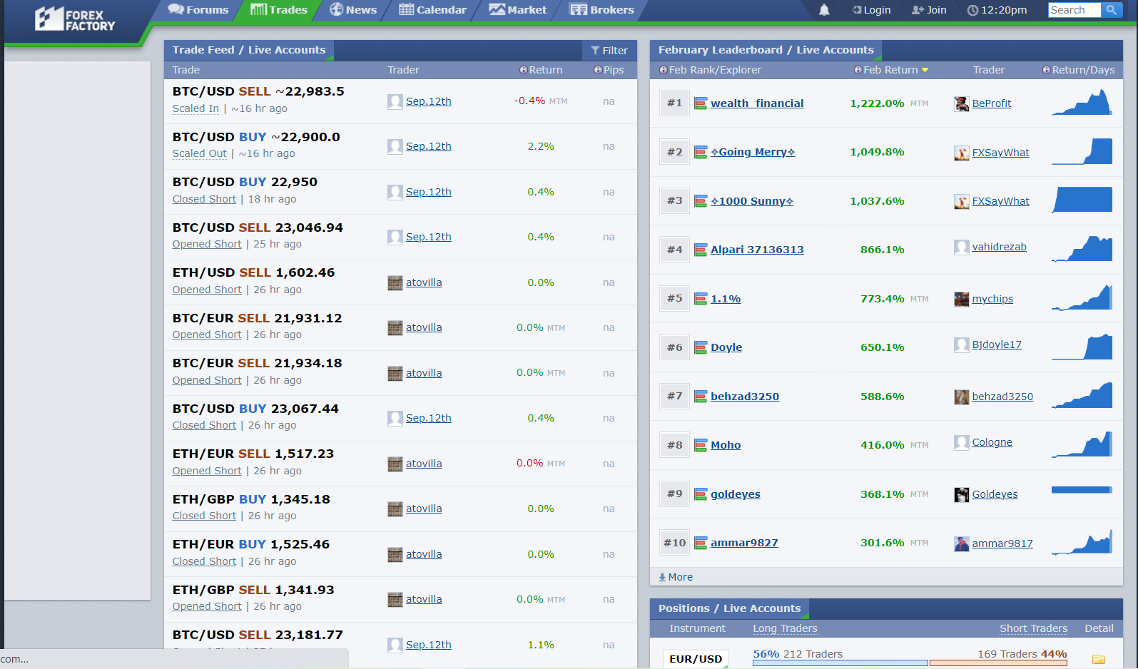Screen dimensions: 1138x669
Task: Open the Forums tab
Action: pos(198,10)
